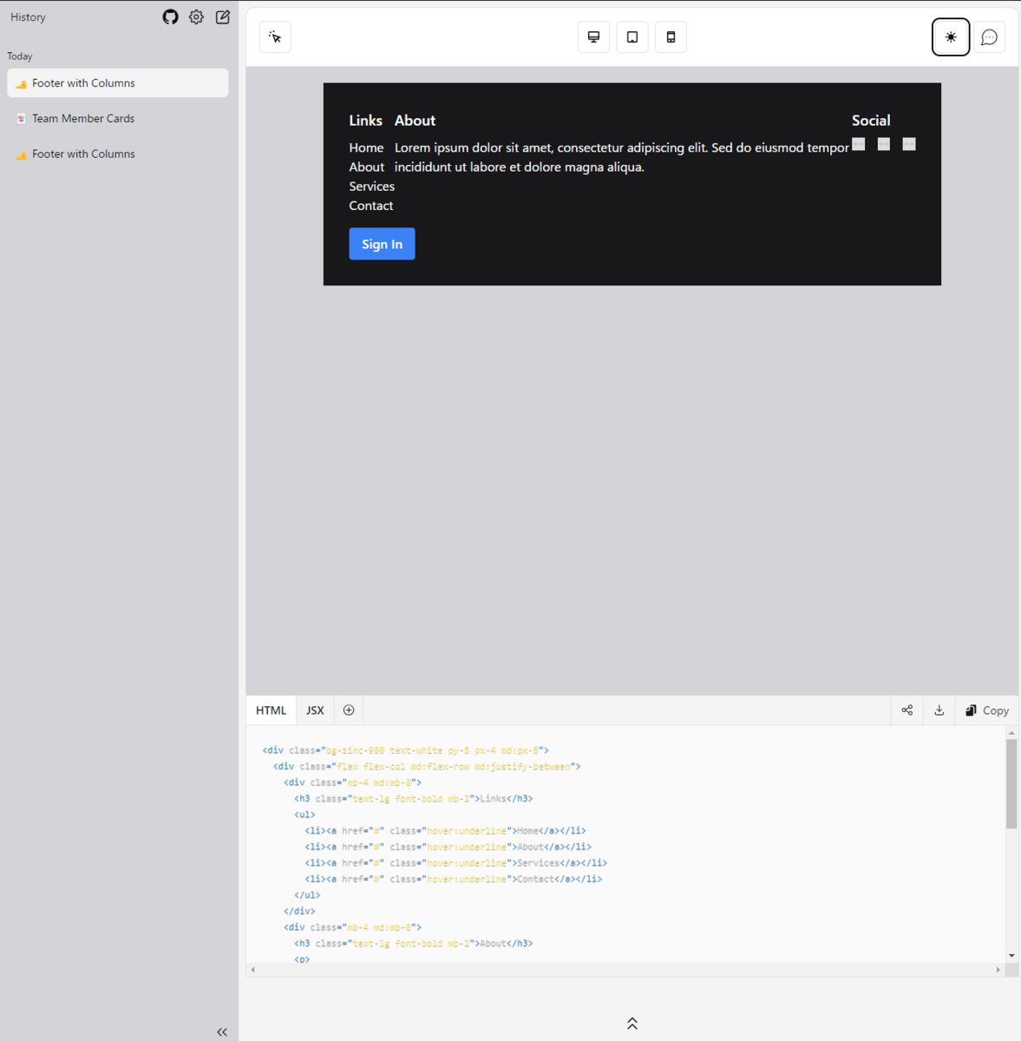Download the code with the download icon

click(939, 710)
